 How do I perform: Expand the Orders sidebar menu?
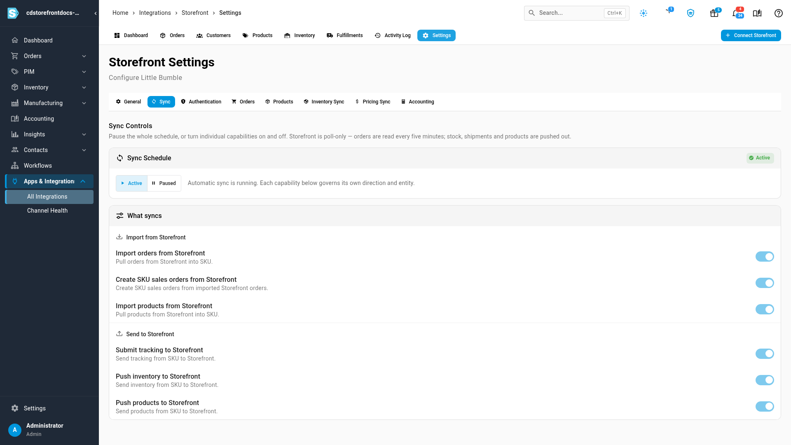click(x=49, y=56)
